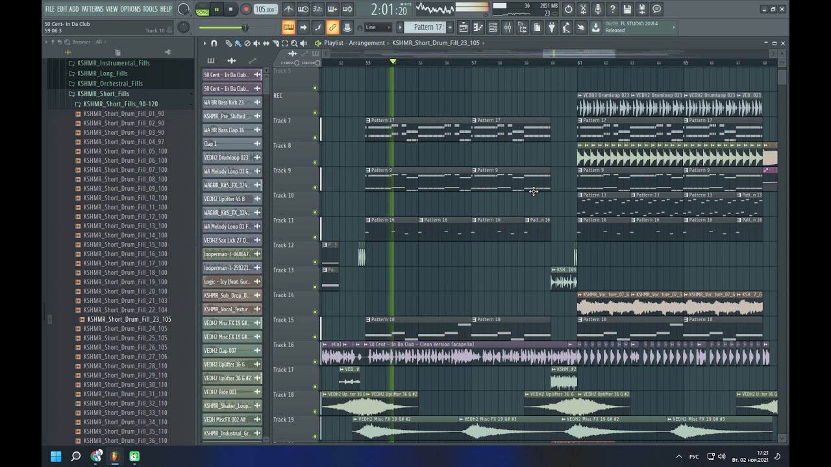Toggle Typing keyboard to piano icon

click(x=288, y=27)
